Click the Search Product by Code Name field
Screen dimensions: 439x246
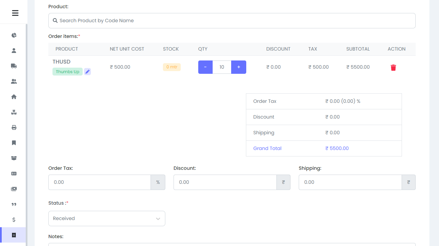(232, 20)
